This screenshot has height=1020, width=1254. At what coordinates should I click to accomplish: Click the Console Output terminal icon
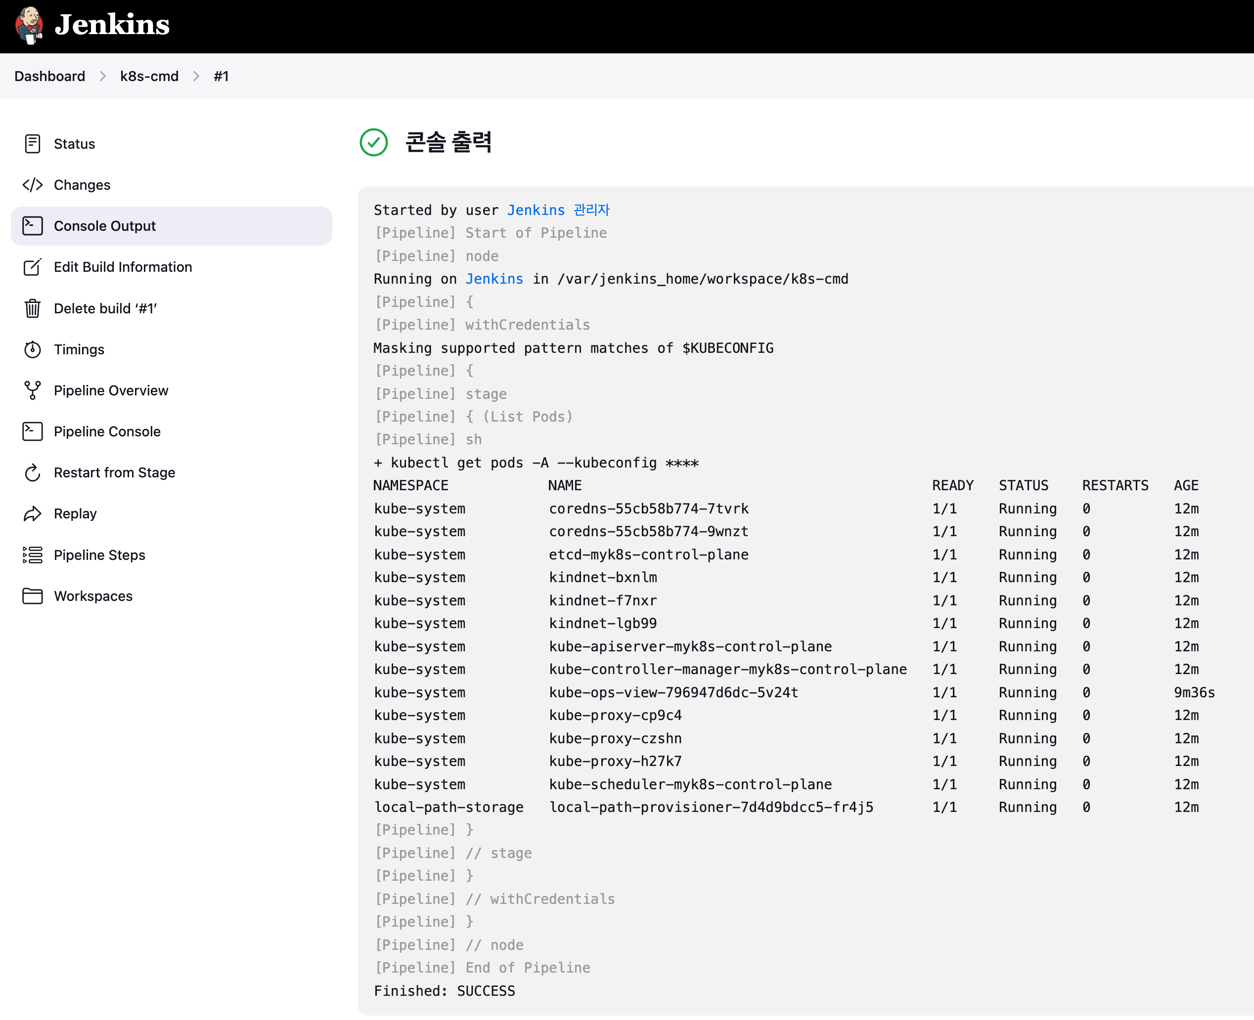tap(32, 226)
